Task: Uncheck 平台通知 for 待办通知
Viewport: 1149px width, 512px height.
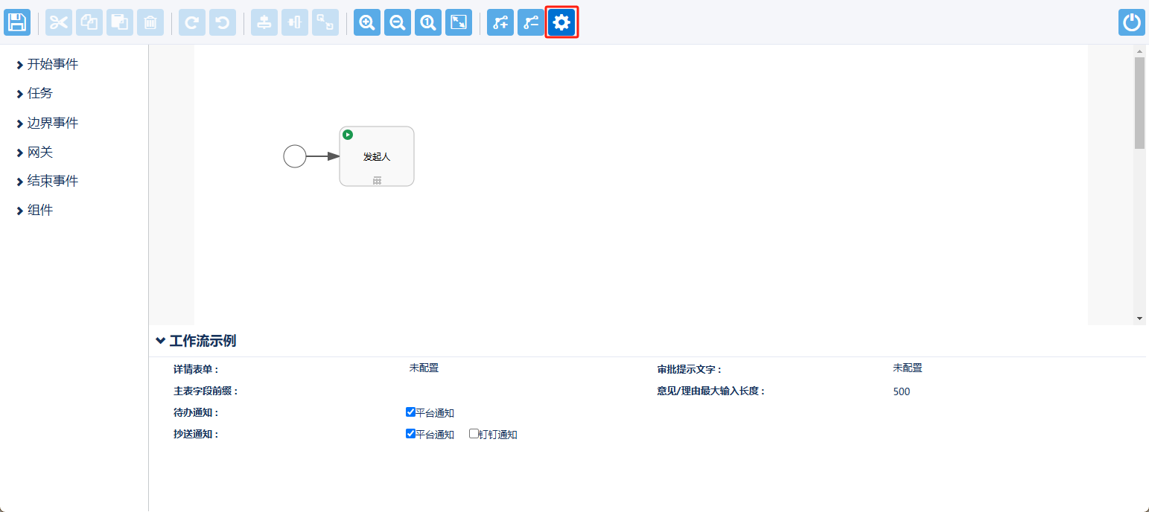Action: coord(410,412)
